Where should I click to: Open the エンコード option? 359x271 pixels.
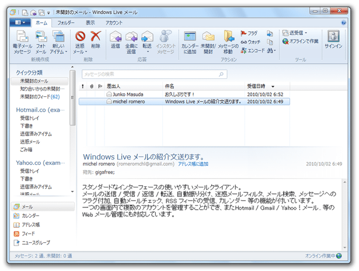point(253,50)
